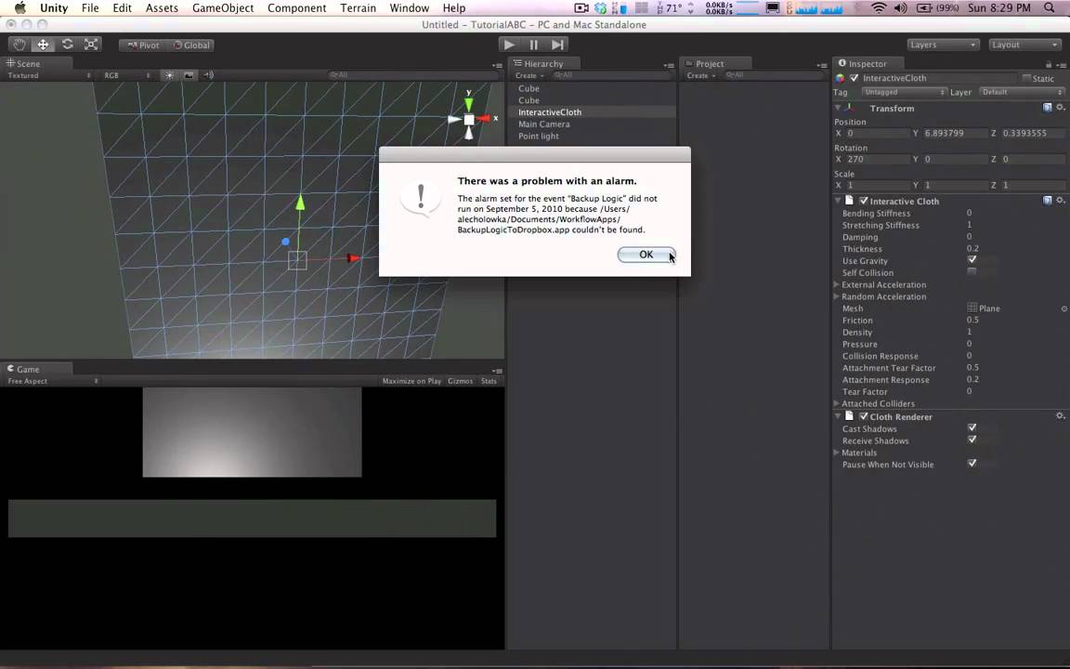1070x669 pixels.
Task: Open the Interactive Cloth gear menu
Action: pos(1061,200)
